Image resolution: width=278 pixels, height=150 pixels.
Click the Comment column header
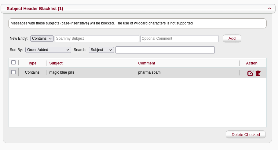(147, 63)
